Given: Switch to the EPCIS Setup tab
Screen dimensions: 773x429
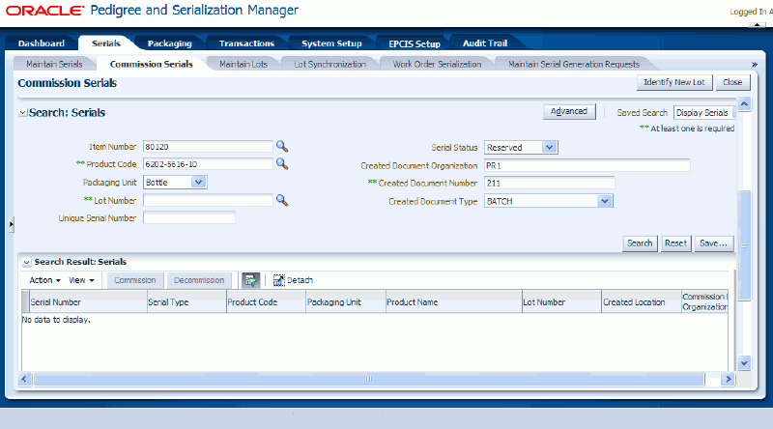Looking at the screenshot, I should coord(415,43).
